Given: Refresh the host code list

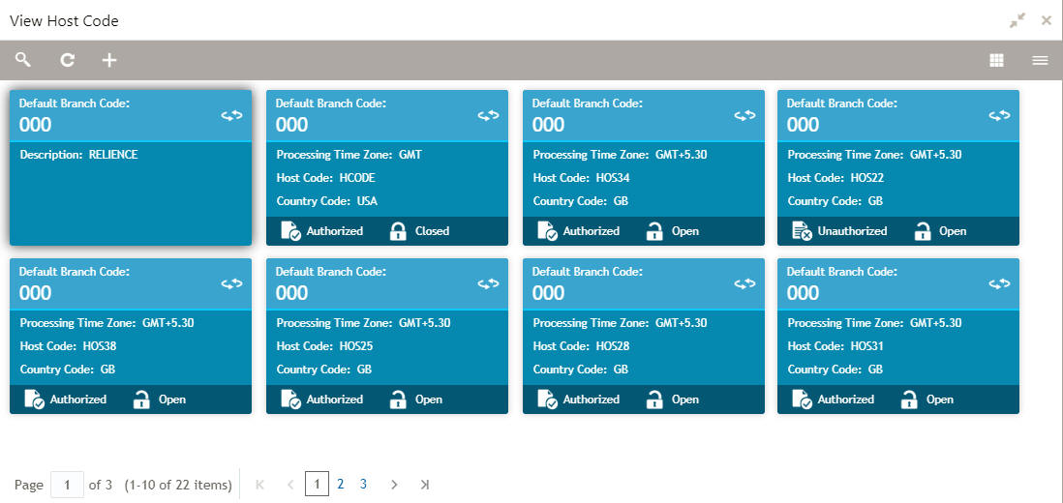Looking at the screenshot, I should point(67,60).
